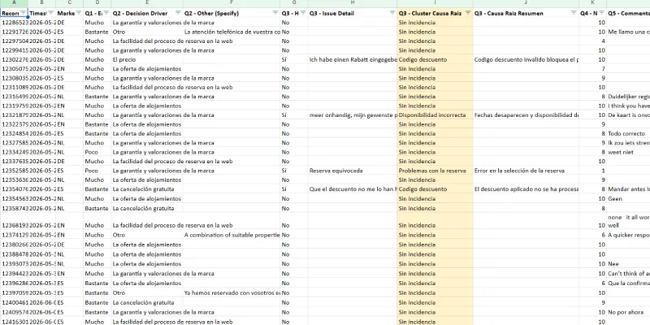Select column I by its letter header
Image resolution: width=650 pixels, height=325 pixels.
[435, 3]
